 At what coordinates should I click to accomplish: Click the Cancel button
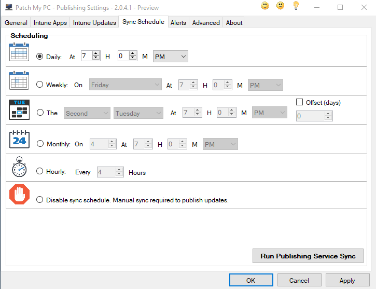[x=299, y=280]
